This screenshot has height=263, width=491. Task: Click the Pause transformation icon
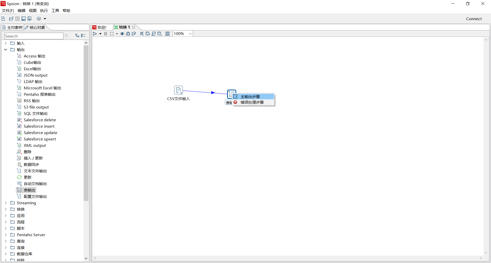coord(106,34)
